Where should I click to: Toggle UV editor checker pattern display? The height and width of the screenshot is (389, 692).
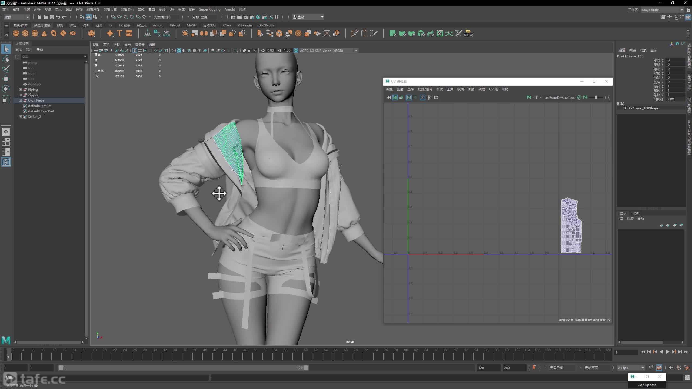[535, 98]
